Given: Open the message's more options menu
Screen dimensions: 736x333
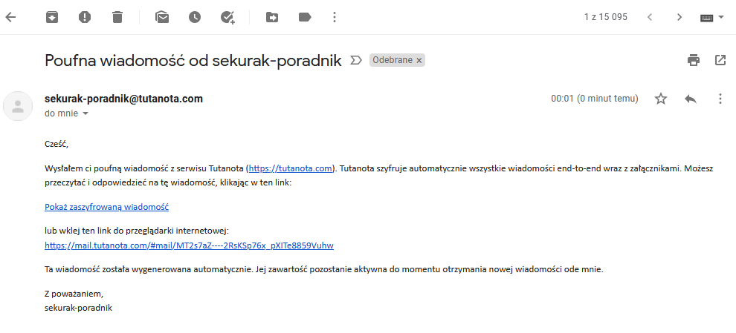Looking at the screenshot, I should (720, 99).
